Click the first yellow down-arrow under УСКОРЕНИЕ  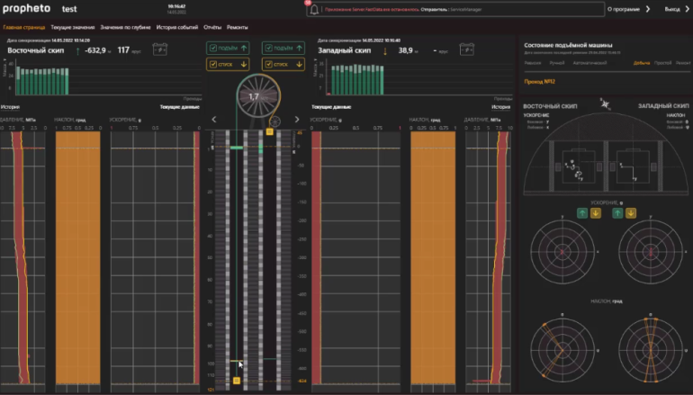595,213
